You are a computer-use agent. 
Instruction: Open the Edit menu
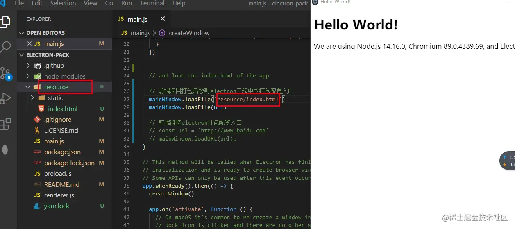(37, 3)
